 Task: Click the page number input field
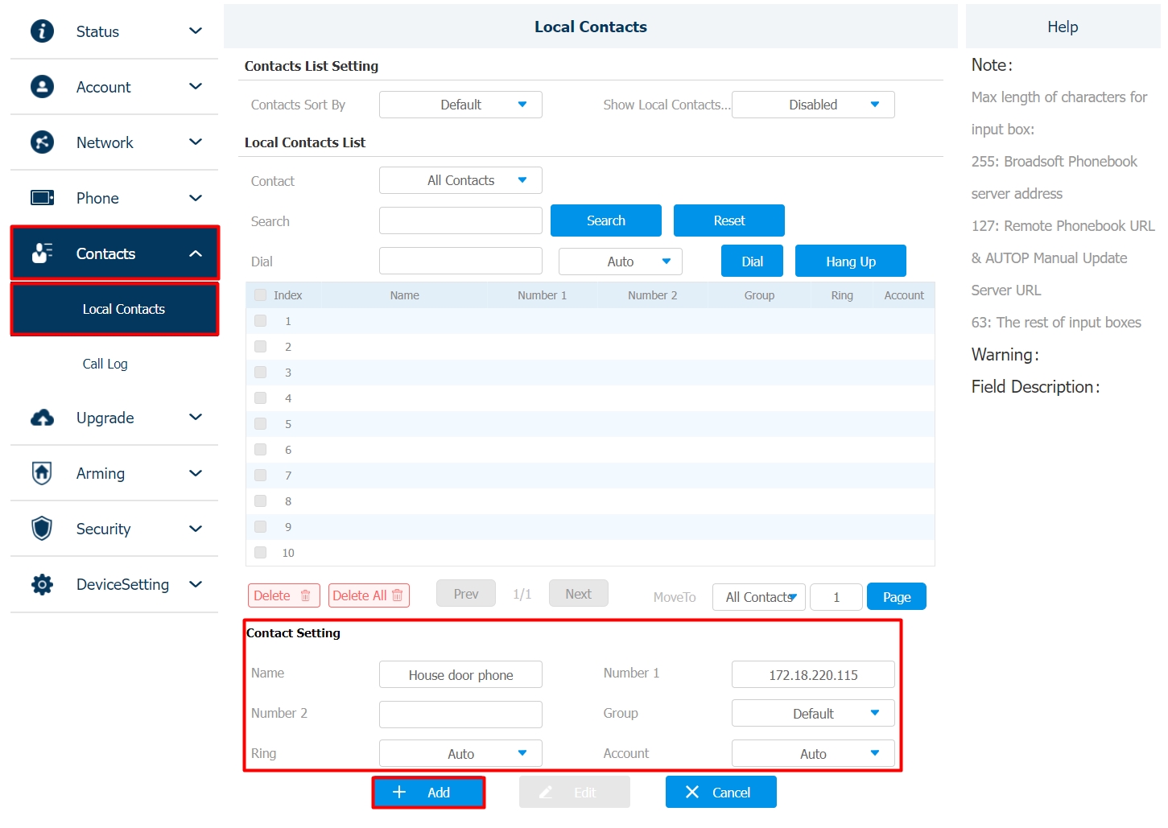tap(836, 597)
